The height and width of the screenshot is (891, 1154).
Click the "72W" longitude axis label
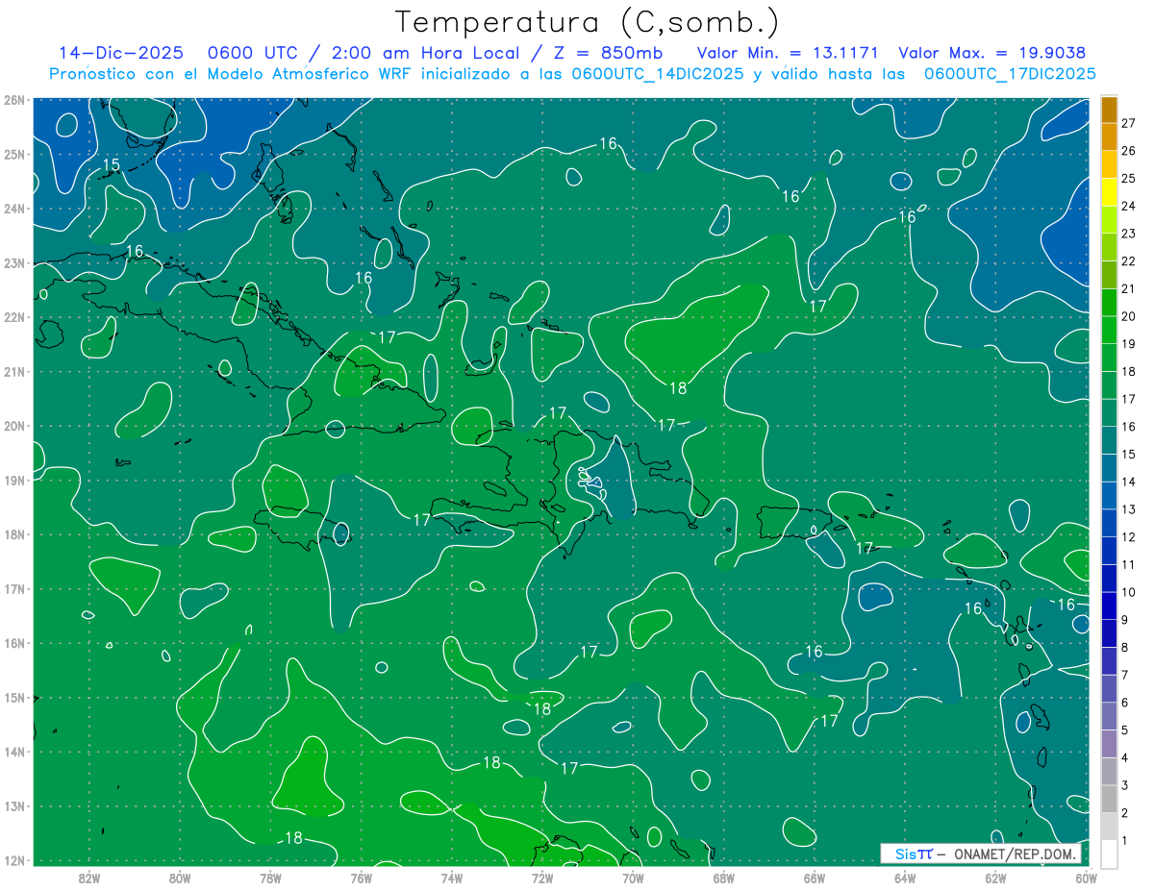pyautogui.click(x=542, y=877)
